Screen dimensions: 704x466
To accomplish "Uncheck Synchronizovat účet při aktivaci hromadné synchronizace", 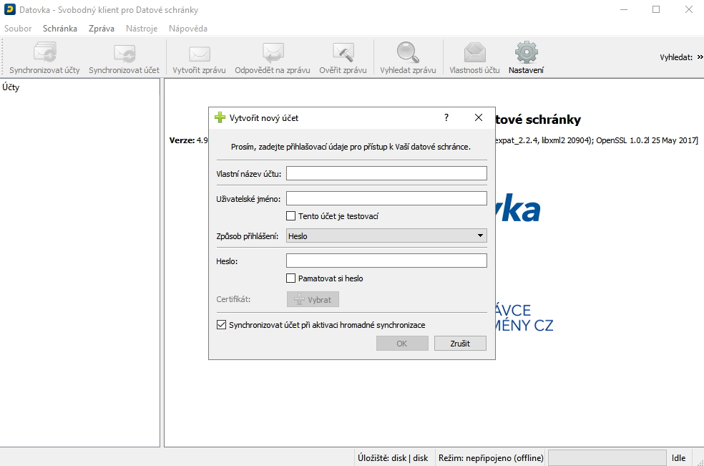I will (x=221, y=324).
